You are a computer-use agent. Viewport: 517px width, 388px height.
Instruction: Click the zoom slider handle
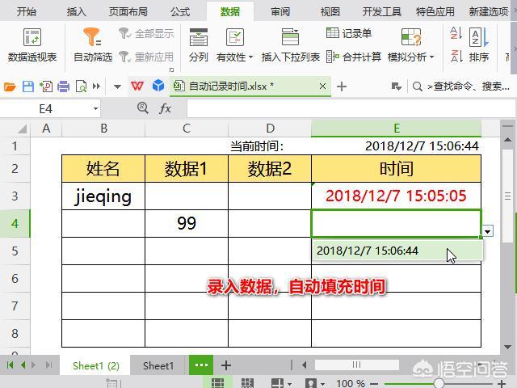tap(439, 384)
